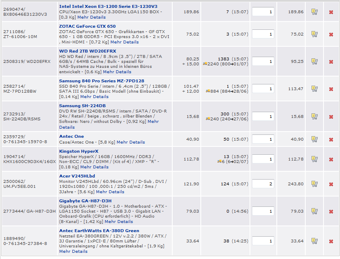Select article number 2508319/ WD20EFRX
The width and height of the screenshot is (340, 259).
pos(27,61)
